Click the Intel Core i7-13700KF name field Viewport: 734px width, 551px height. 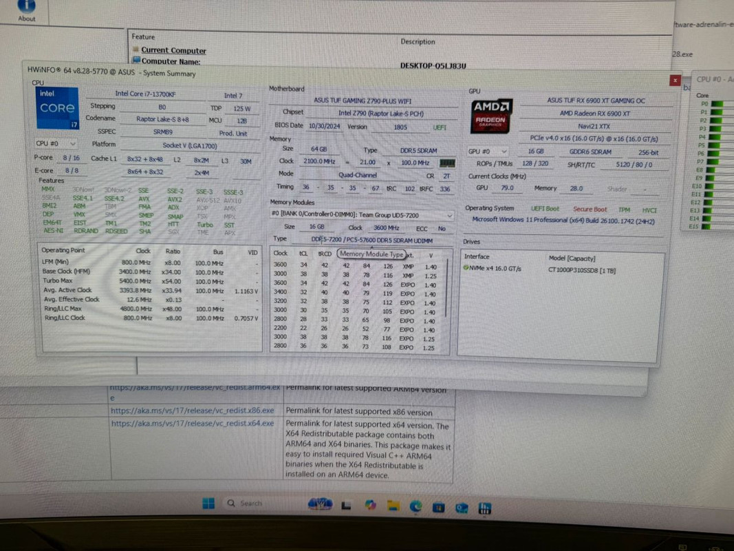pyautogui.click(x=146, y=94)
